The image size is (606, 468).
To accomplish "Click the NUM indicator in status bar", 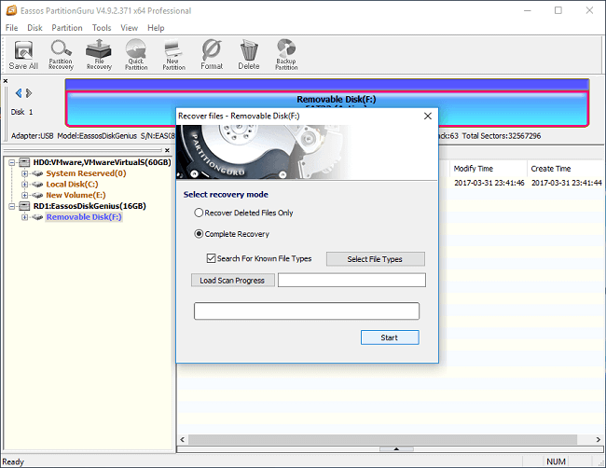I will pos(556,461).
